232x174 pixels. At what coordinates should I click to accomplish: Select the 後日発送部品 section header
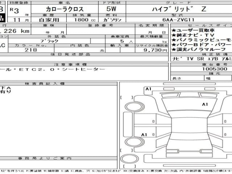tap(70, 54)
